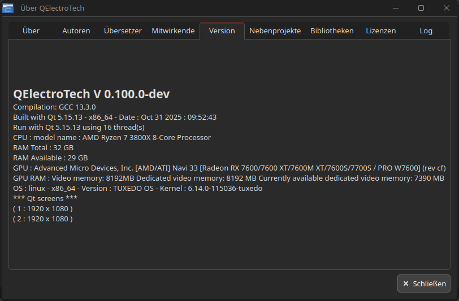Viewport: 459px width, 301px height.
Task: Click the QElectroTech V 0.100.0-dev heading
Action: (91, 94)
